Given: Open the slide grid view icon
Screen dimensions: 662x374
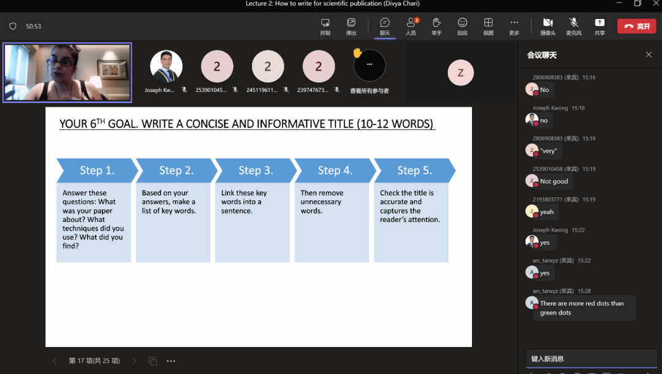Looking at the screenshot, I should click(153, 361).
